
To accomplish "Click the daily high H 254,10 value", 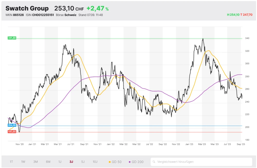I will 233,15.
